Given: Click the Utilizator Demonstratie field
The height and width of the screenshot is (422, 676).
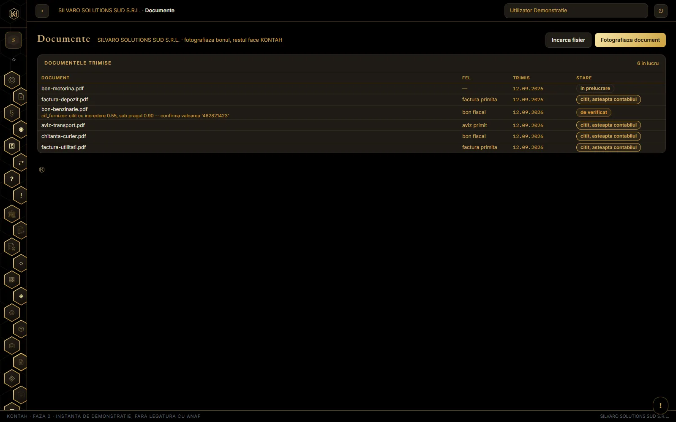Looking at the screenshot, I should [576, 11].
